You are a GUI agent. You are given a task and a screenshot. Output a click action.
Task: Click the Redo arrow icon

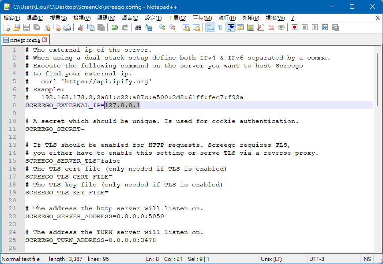coord(125,27)
